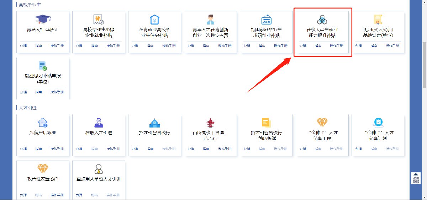Screen dimensions: 427x200
Task: Click the yellow note icon for 简历投递
Action: click(x=266, y=123)
